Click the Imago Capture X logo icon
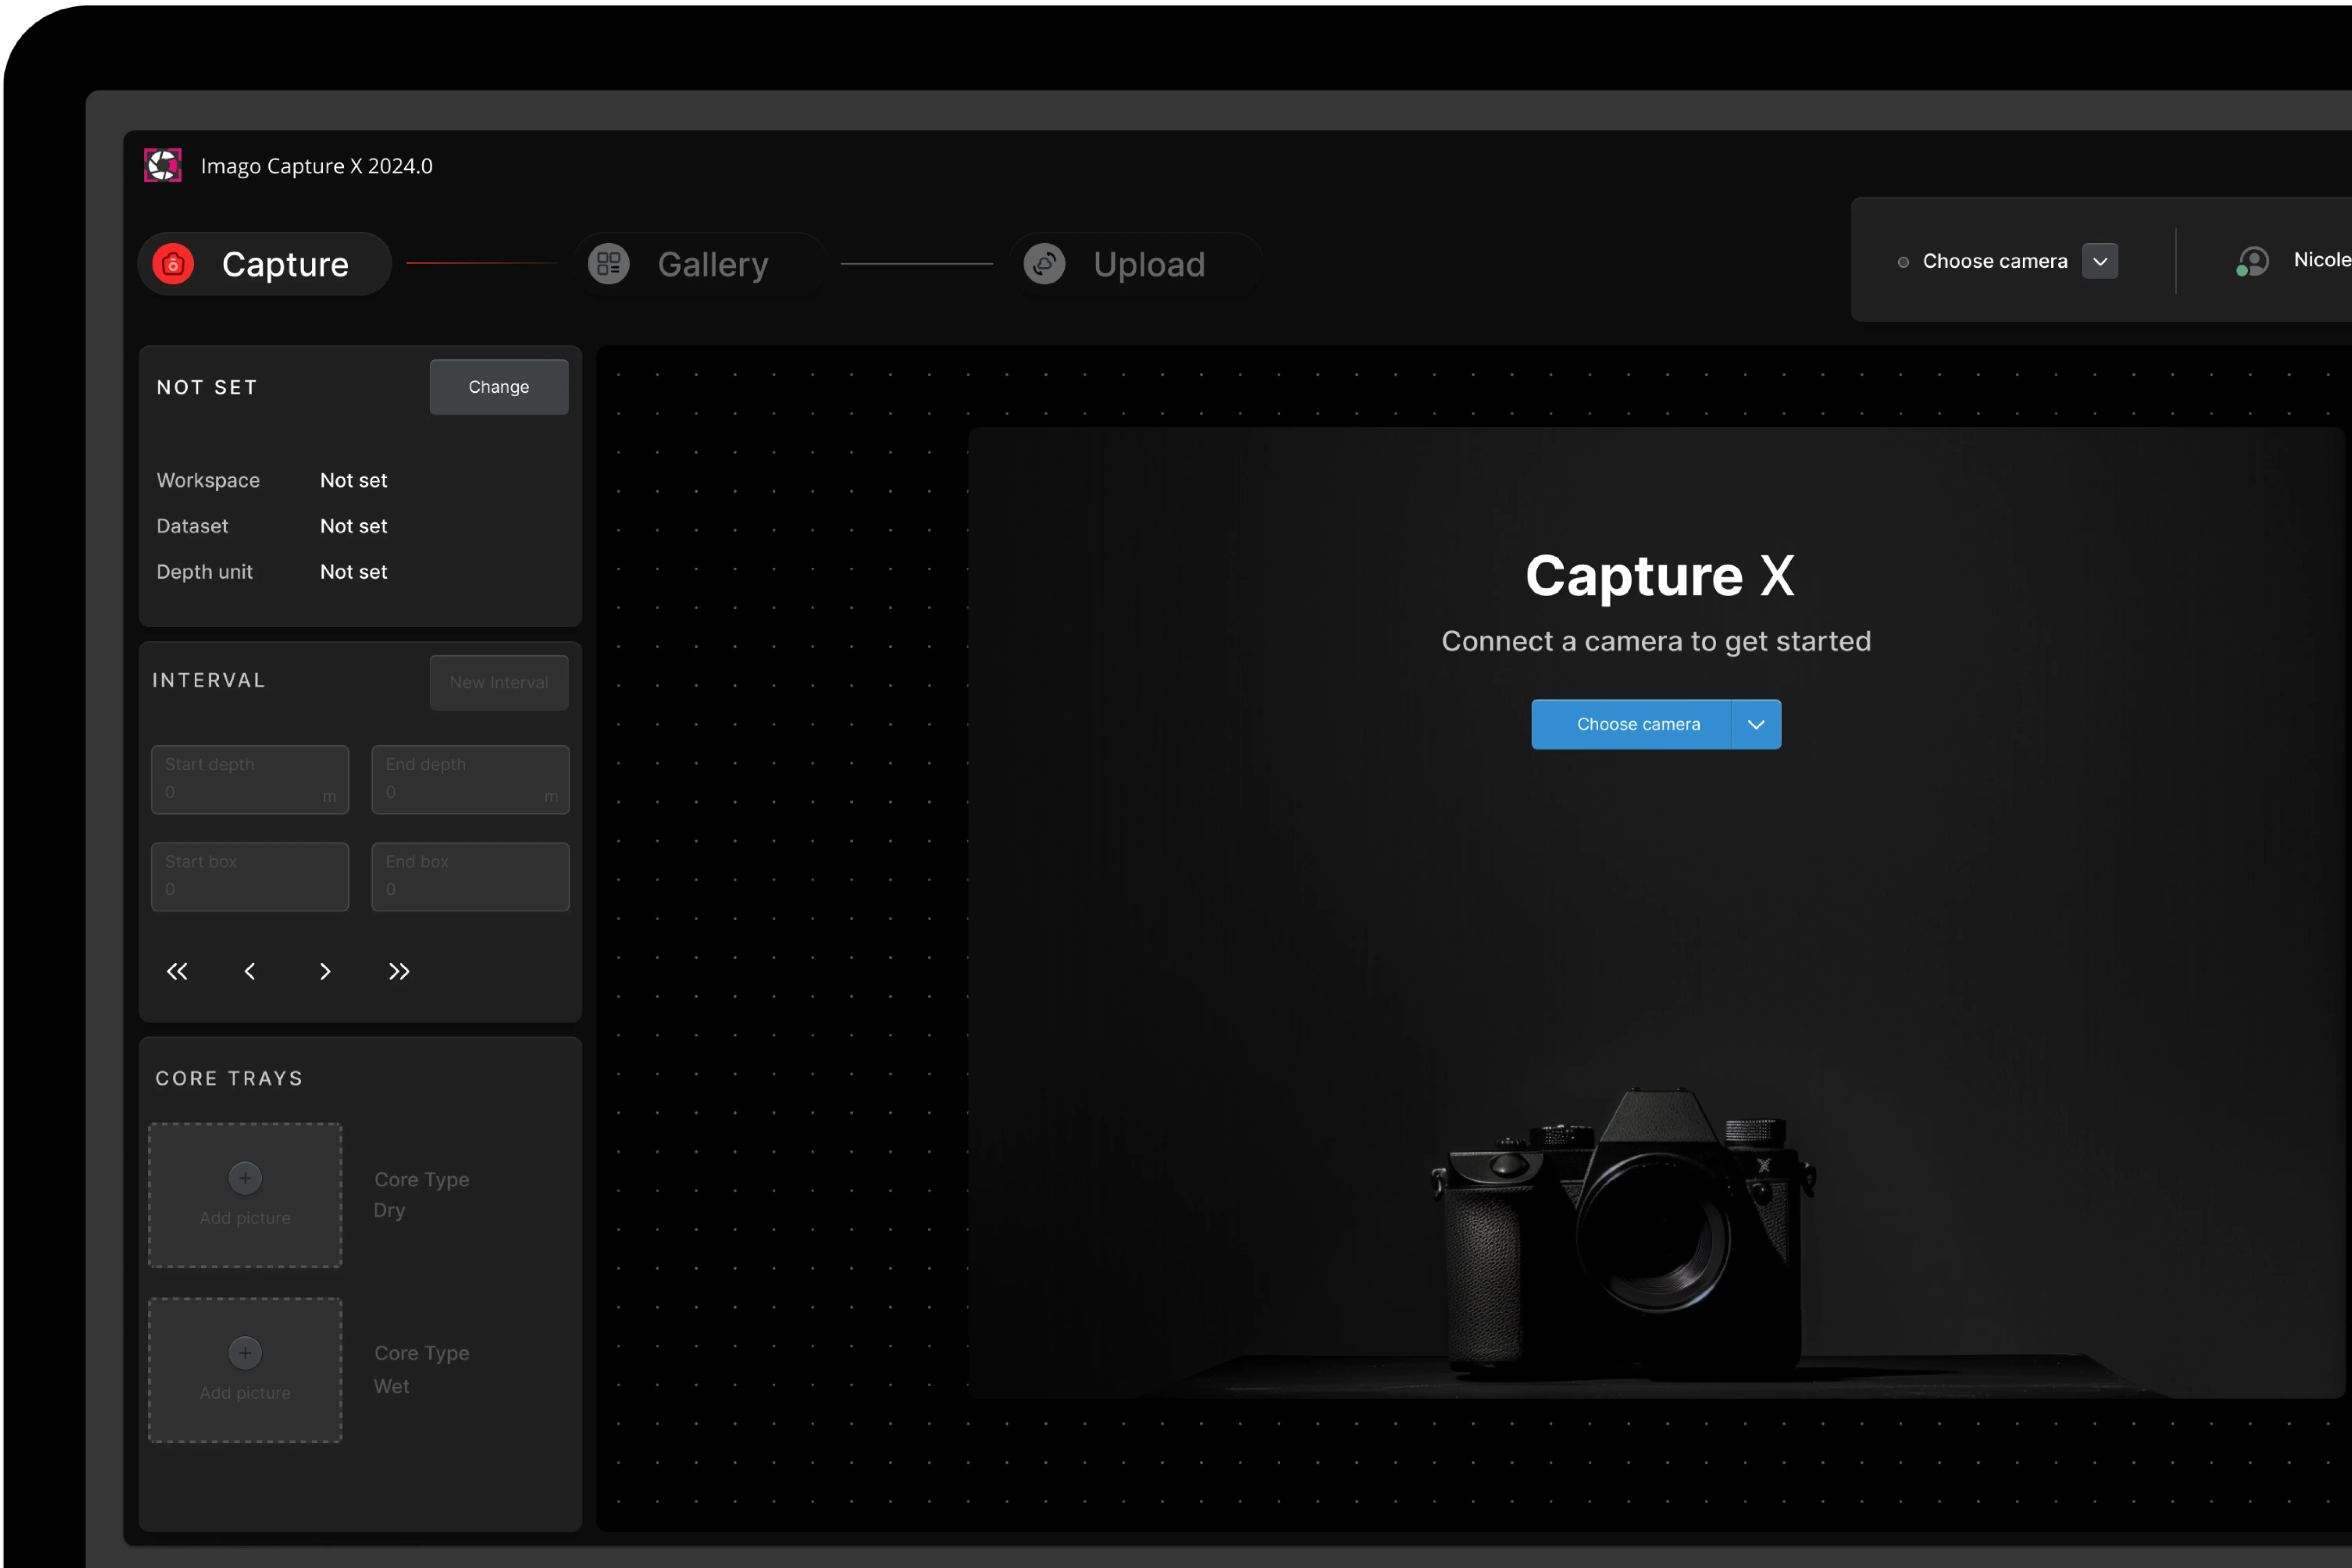The image size is (2352, 1568). coord(163,165)
